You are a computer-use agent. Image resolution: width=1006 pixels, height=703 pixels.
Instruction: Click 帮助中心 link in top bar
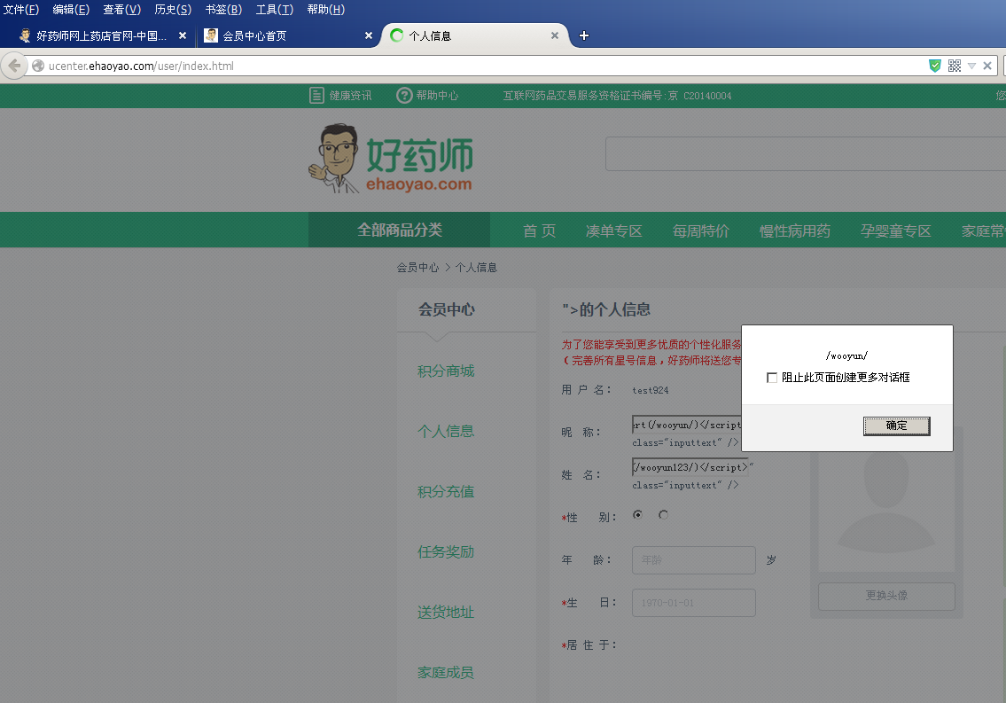[x=437, y=96]
